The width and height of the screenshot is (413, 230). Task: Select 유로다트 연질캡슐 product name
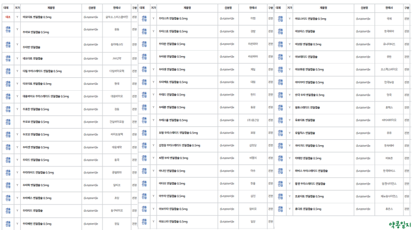coord(305,120)
